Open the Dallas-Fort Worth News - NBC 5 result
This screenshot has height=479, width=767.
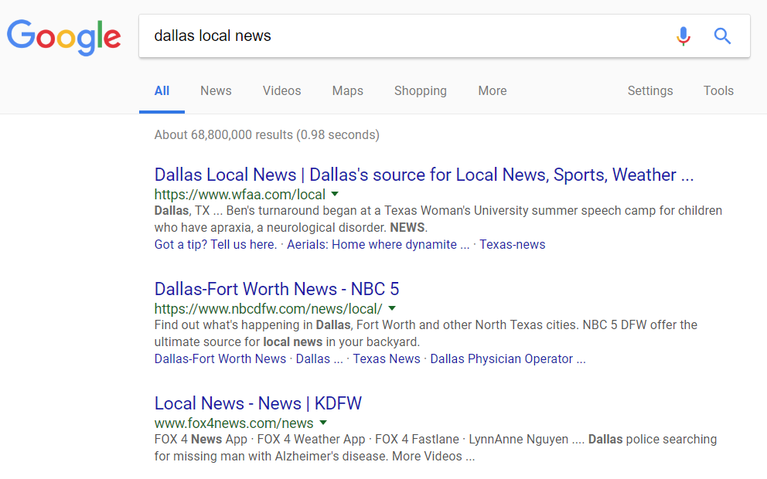[277, 289]
